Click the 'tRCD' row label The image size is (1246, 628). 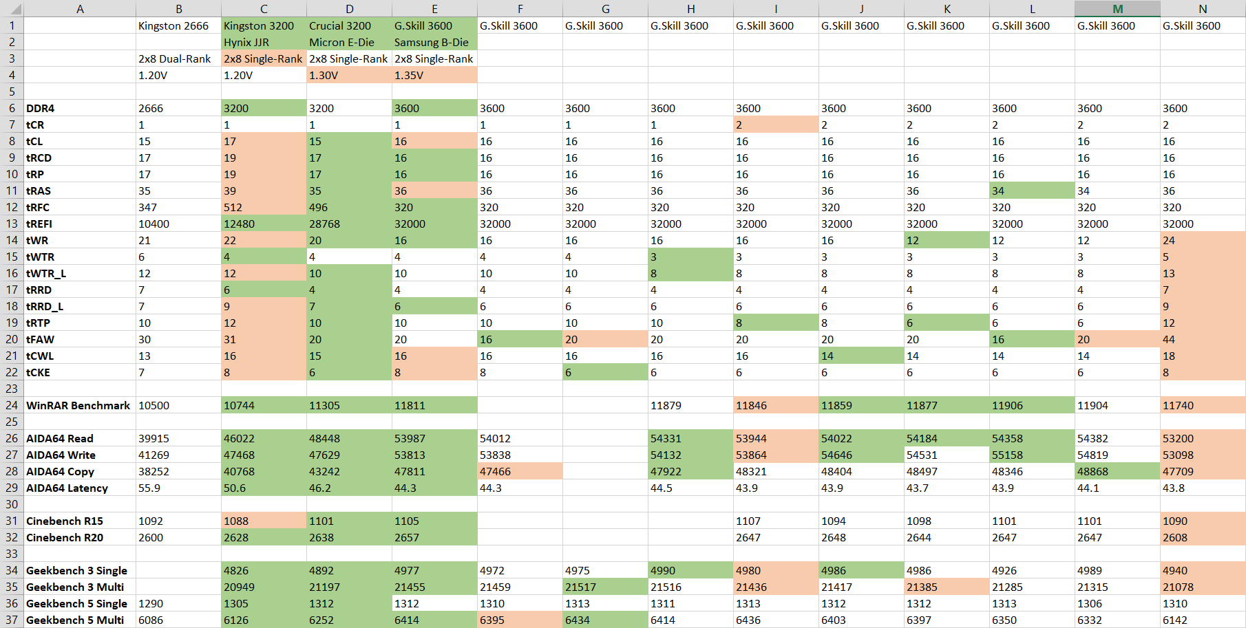click(80, 158)
